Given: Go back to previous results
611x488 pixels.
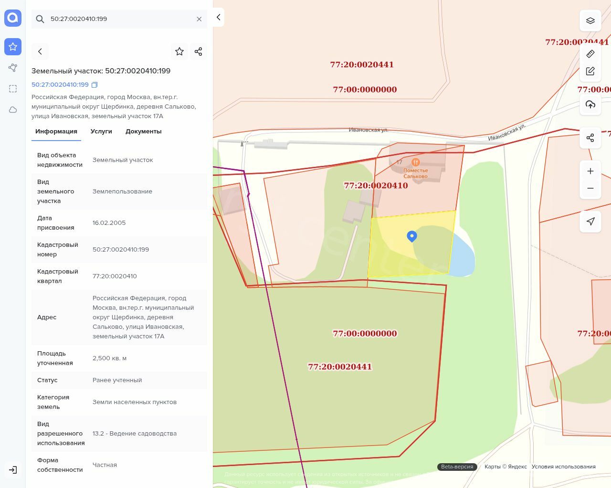Looking at the screenshot, I should point(40,51).
